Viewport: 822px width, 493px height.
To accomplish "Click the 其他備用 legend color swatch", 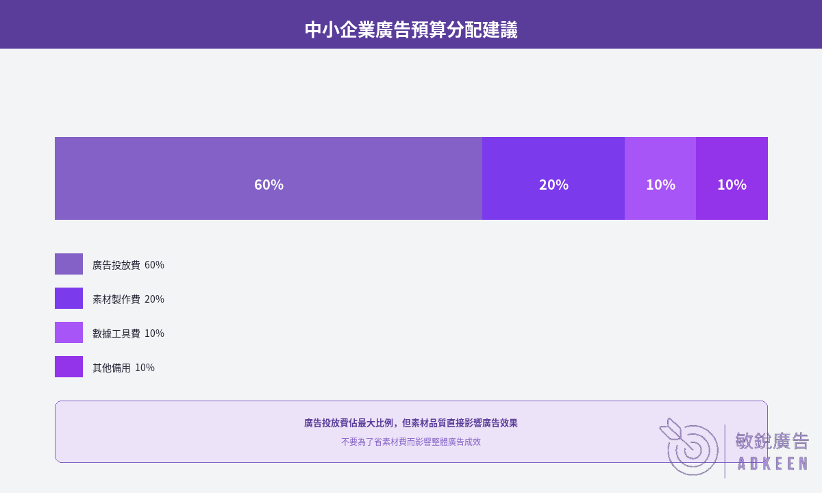I will (68, 367).
